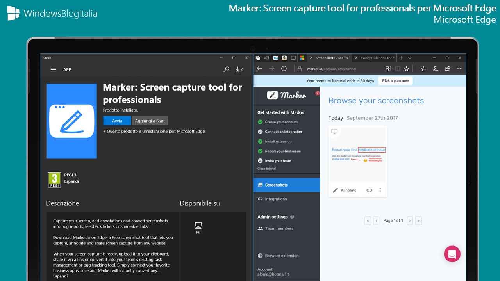Click the red notification badge near Marker logo

(317, 93)
